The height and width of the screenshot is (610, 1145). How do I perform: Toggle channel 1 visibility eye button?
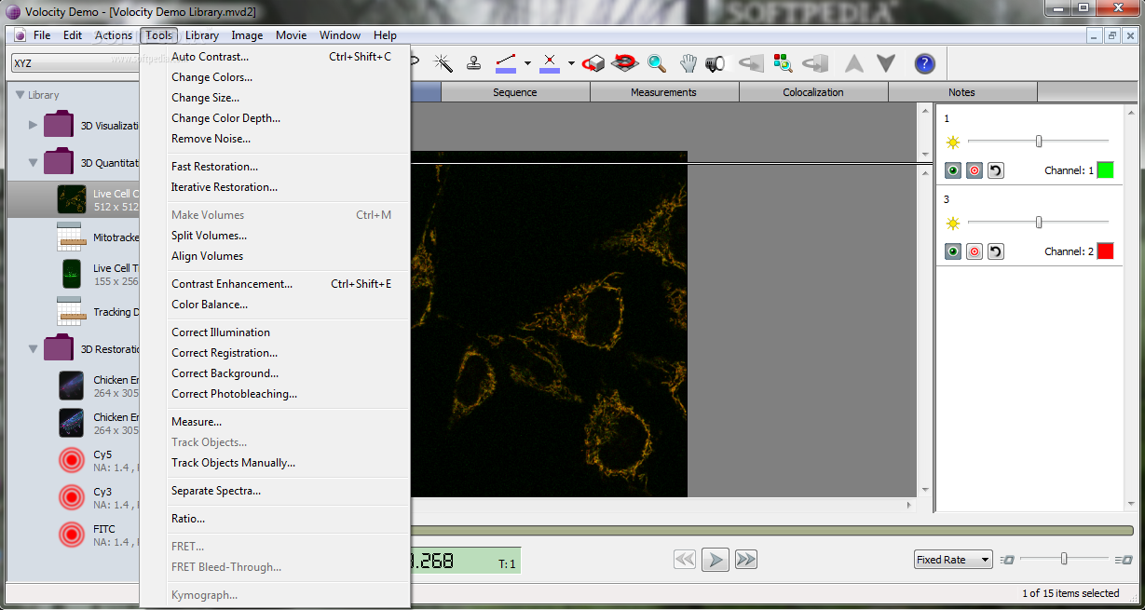(x=953, y=170)
